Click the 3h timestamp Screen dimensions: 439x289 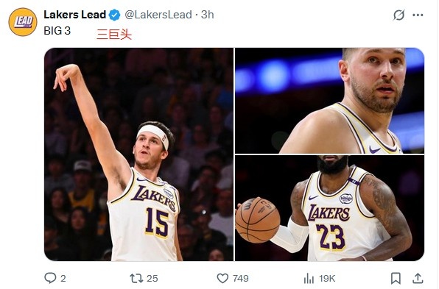click(208, 15)
